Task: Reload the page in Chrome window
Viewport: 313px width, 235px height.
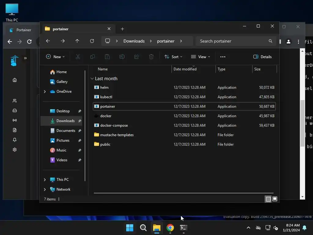Action: 29,42
